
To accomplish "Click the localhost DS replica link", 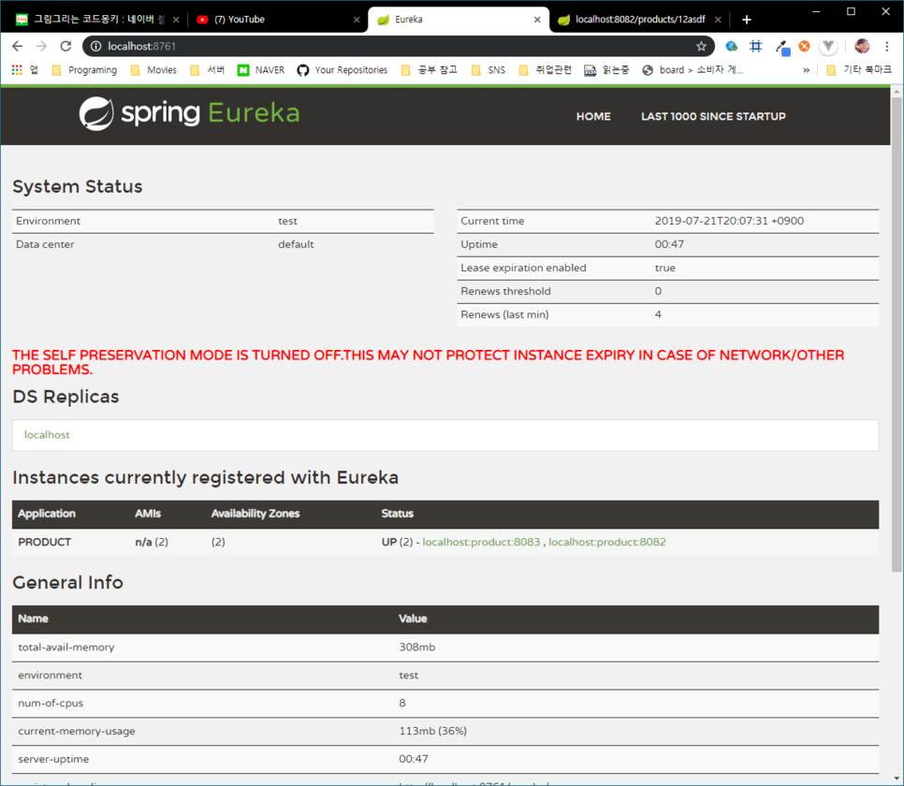I will coord(47,435).
